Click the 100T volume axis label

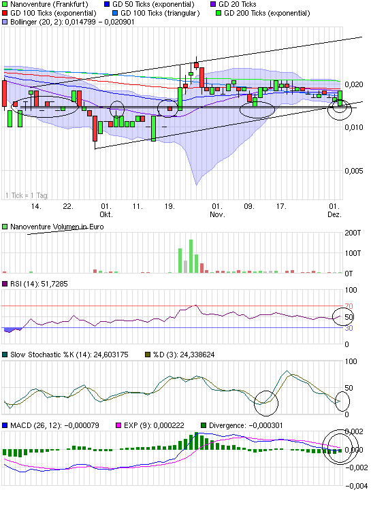coord(353,253)
